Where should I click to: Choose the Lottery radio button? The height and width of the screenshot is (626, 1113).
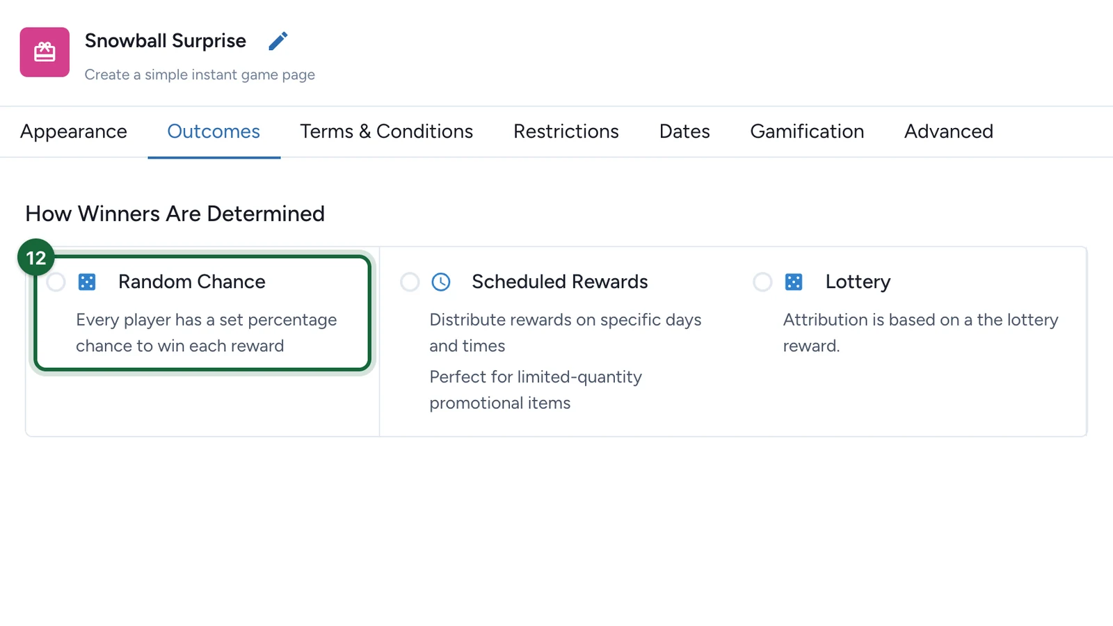(762, 282)
